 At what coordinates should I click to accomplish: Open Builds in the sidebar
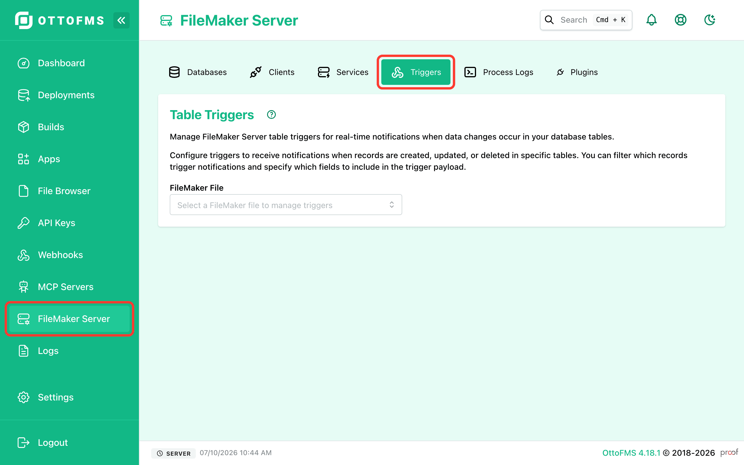(x=69, y=127)
